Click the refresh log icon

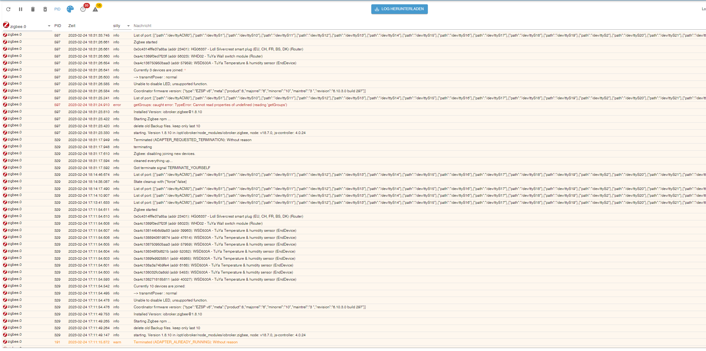point(8,9)
